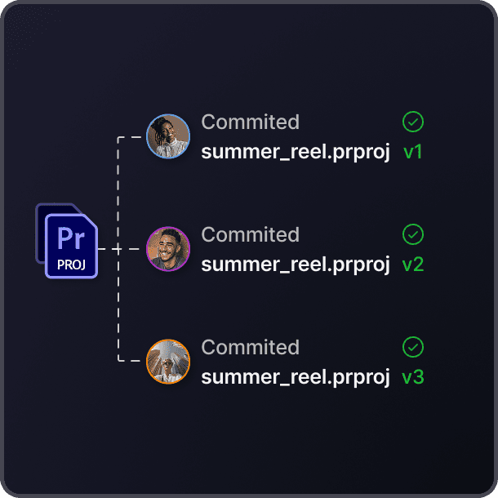Click the Premiere Pro project file icon

coord(71,245)
